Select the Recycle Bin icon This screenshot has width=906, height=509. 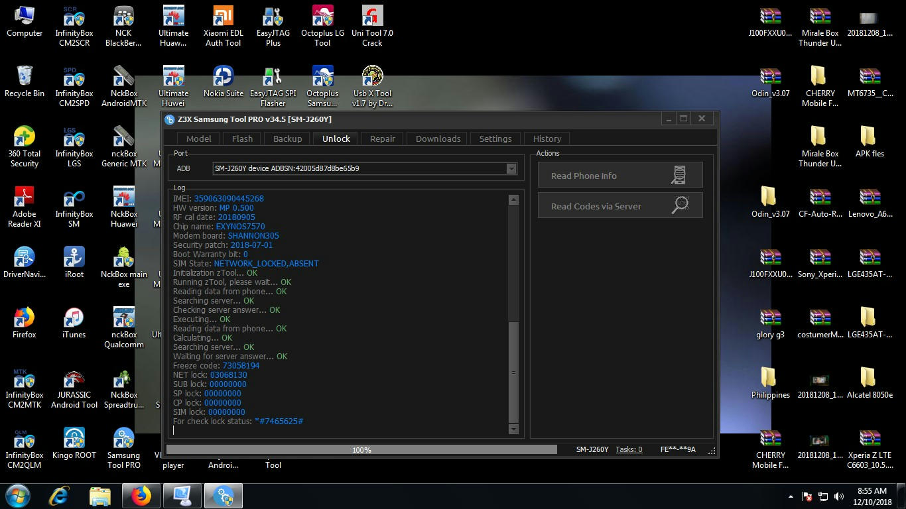25,82
